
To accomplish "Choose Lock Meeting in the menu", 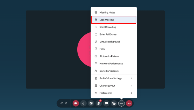I will pos(114,20).
